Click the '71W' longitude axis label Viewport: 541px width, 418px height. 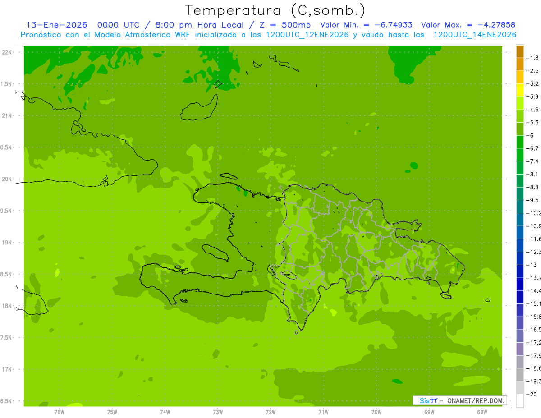pos(323,412)
